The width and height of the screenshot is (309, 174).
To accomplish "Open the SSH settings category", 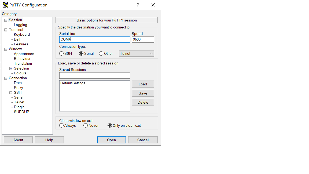I will click(18, 93).
